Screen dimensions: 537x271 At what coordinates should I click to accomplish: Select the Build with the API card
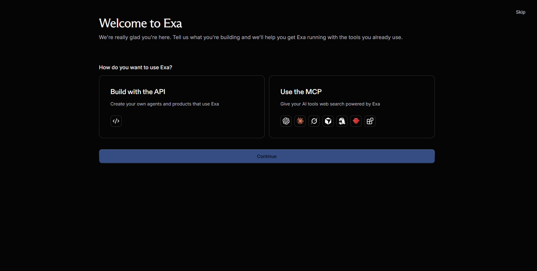click(x=182, y=107)
